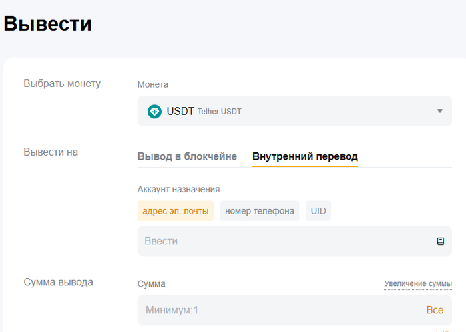Screen dimensions: 466x332
Task: Click the Сумма вывода section label
Action: pyautogui.click(x=58, y=282)
